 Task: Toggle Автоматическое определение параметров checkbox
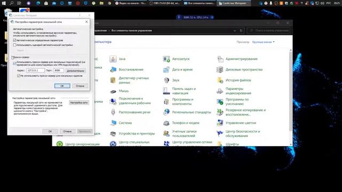coord(14,41)
